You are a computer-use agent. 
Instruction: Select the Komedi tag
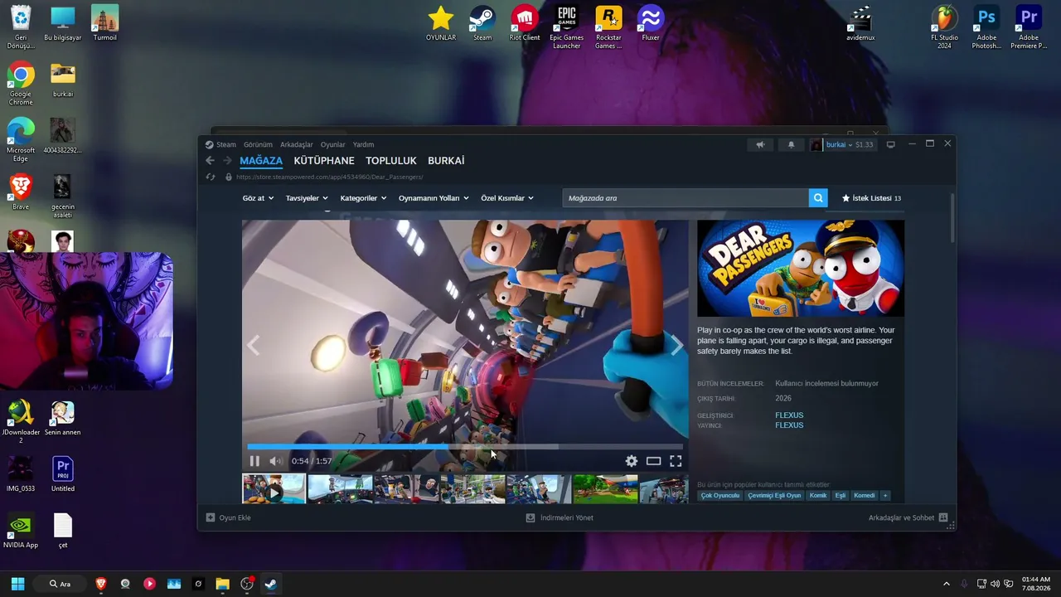(x=865, y=496)
